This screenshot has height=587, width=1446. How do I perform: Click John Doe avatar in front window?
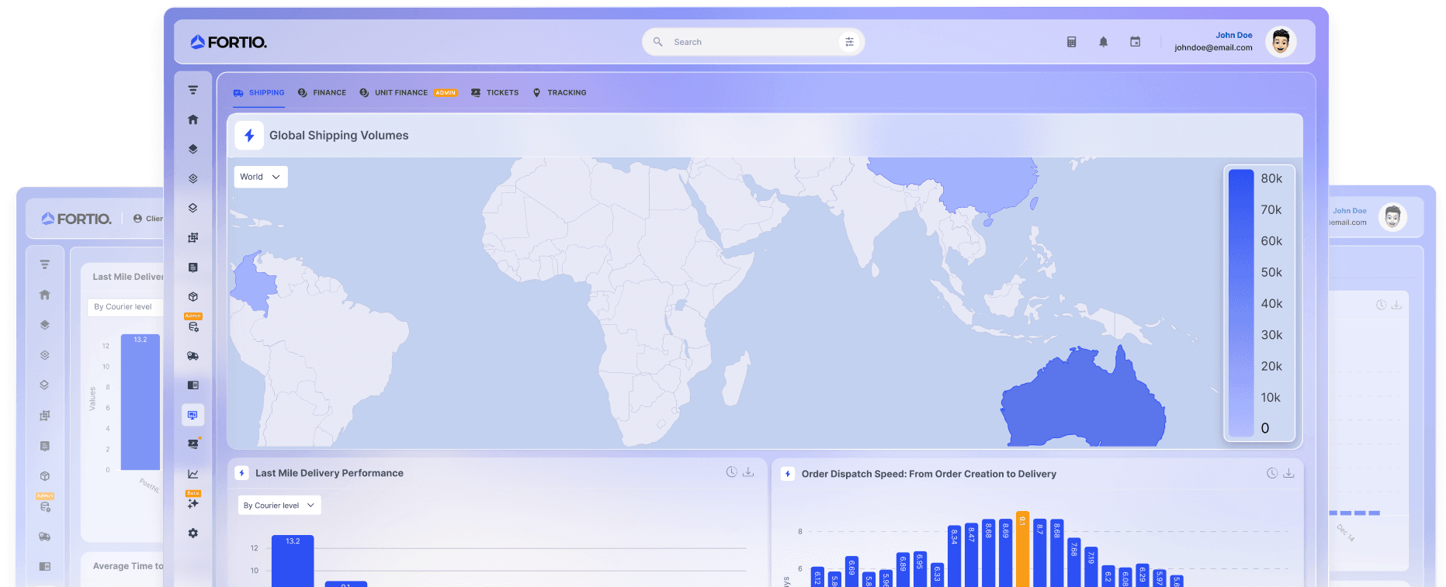pyautogui.click(x=1281, y=42)
